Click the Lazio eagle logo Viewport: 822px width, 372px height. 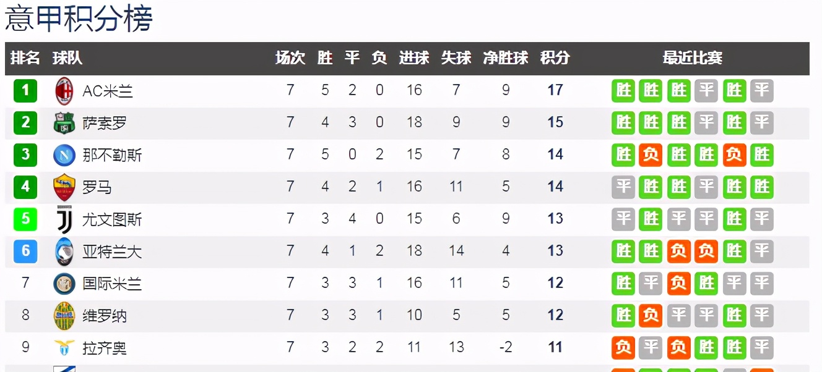point(64,347)
